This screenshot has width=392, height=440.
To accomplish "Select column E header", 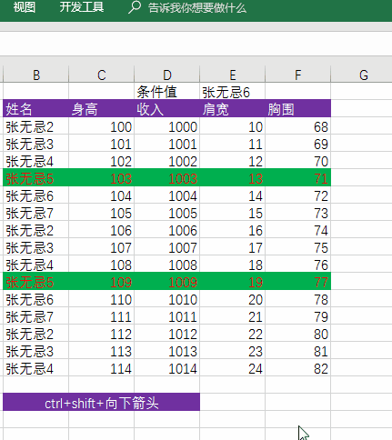I will click(233, 75).
